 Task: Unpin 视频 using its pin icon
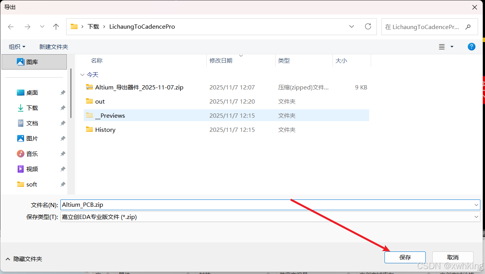63,169
